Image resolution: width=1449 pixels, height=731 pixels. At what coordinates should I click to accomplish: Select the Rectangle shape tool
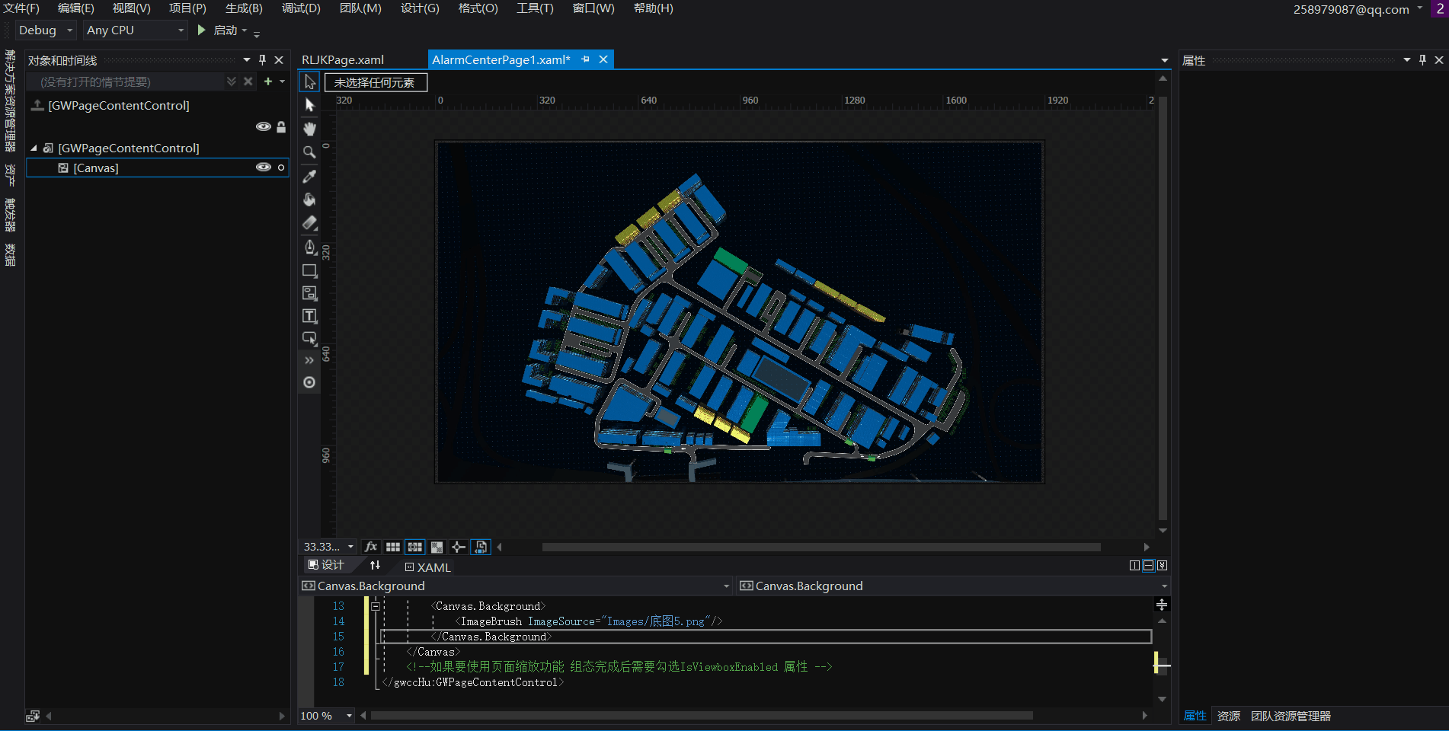(309, 270)
